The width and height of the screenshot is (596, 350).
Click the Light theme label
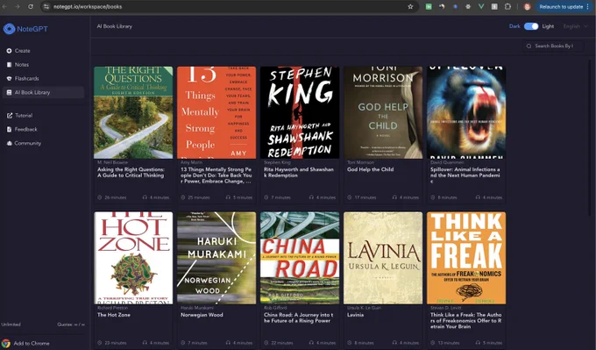click(x=548, y=26)
